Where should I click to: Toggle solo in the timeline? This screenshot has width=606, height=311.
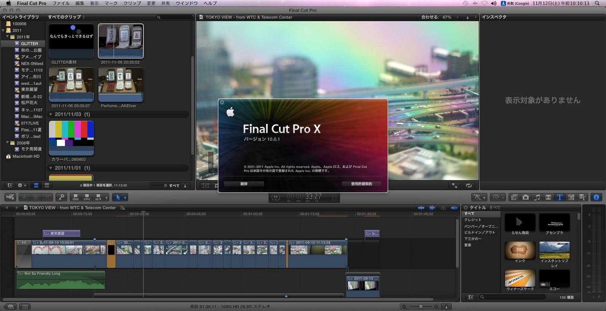[443, 208]
